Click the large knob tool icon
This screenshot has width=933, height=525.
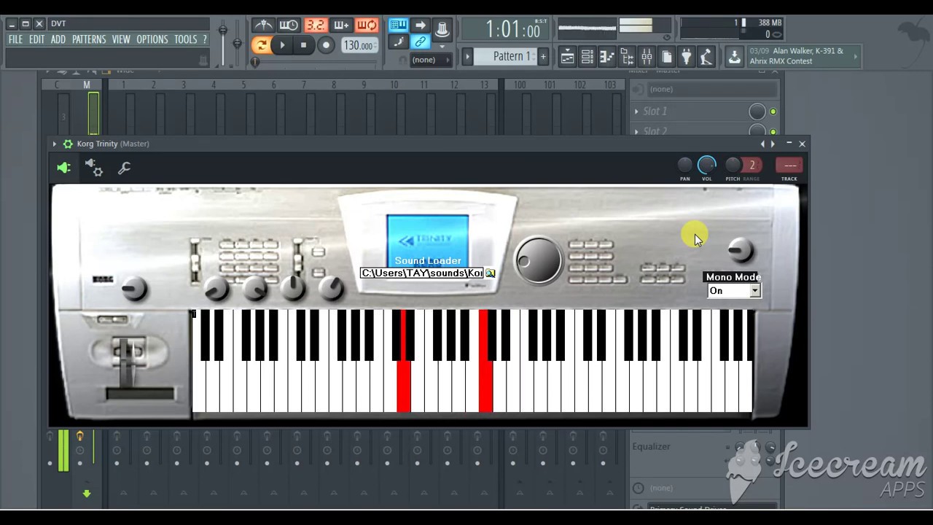(x=442, y=29)
